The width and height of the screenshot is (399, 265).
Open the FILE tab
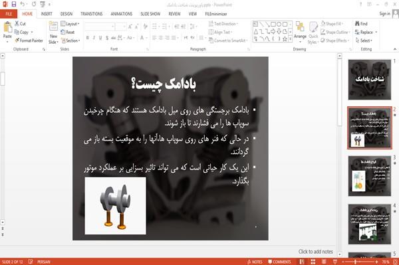point(9,14)
